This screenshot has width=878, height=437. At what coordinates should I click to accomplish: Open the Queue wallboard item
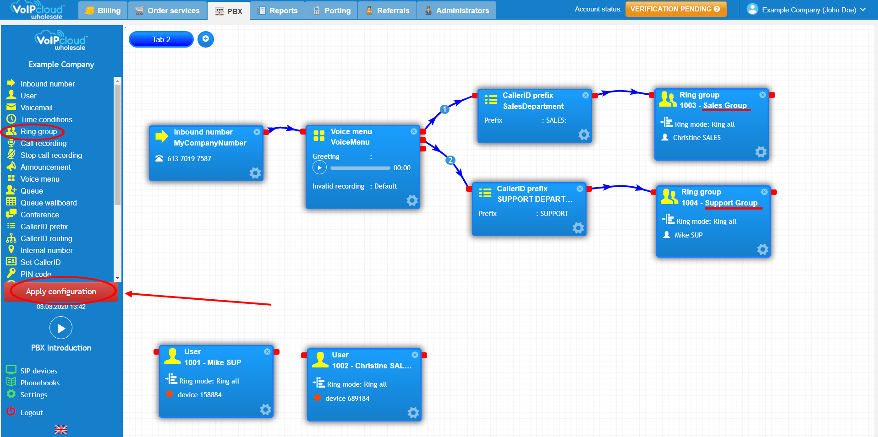tap(48, 202)
